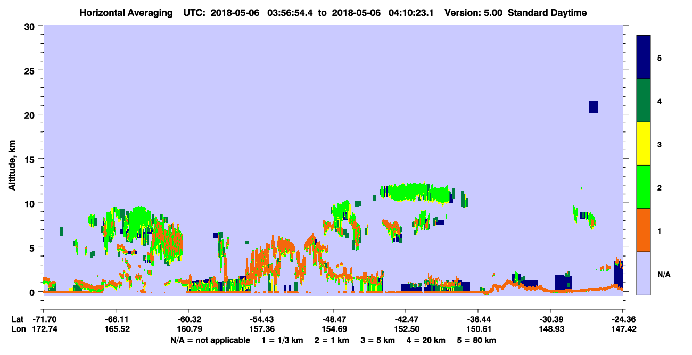Click latitude value '-30.39'
The image size is (692, 355).
coord(550,319)
